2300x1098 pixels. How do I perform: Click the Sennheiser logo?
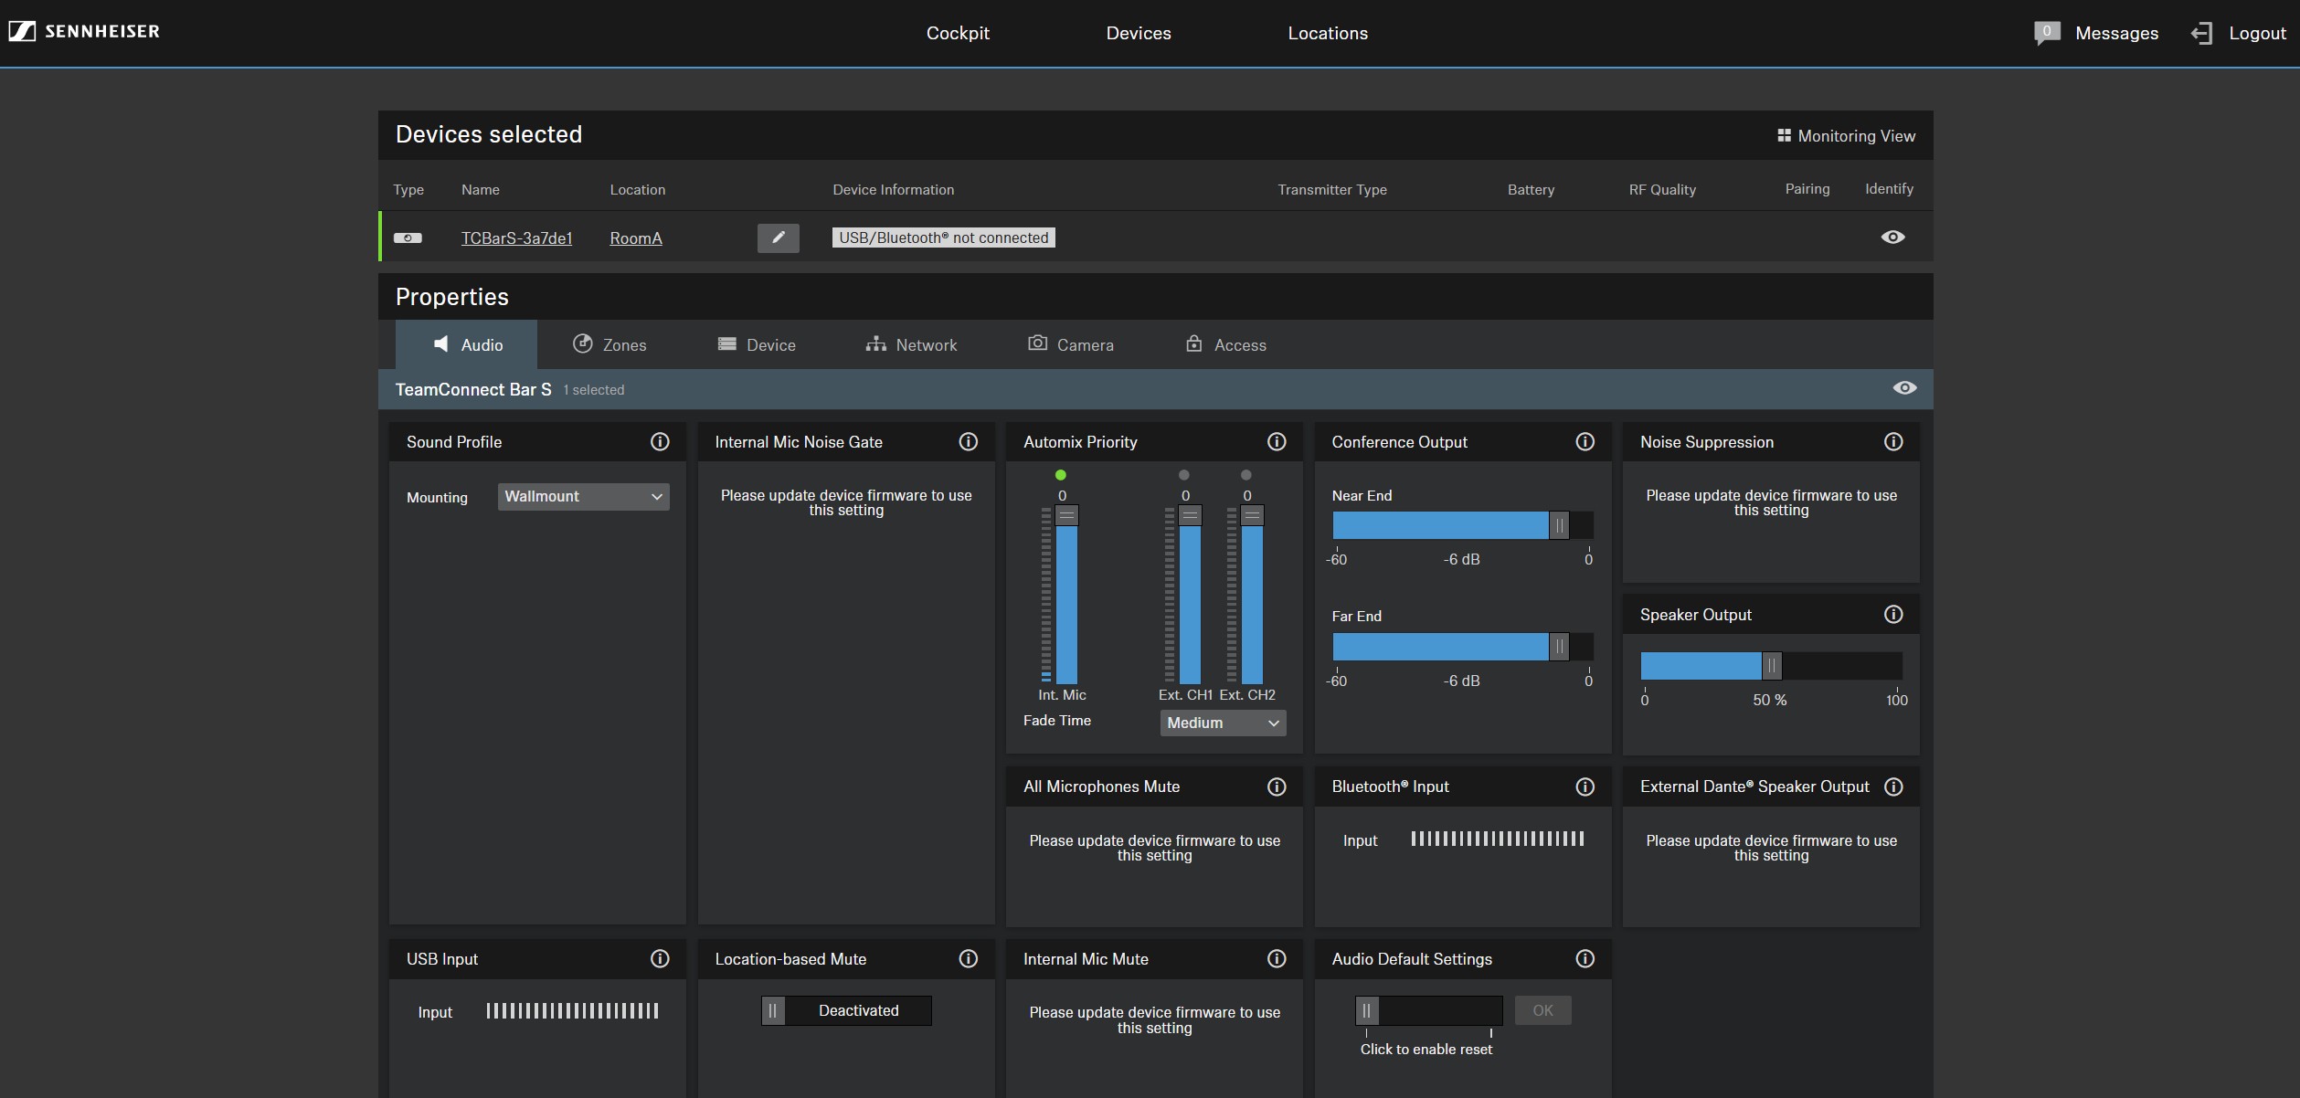84,31
